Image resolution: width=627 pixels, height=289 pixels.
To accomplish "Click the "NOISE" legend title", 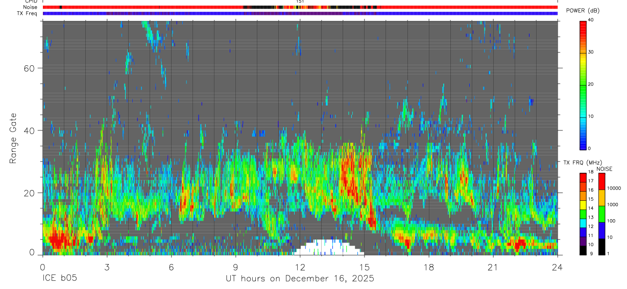I will click(x=604, y=169).
